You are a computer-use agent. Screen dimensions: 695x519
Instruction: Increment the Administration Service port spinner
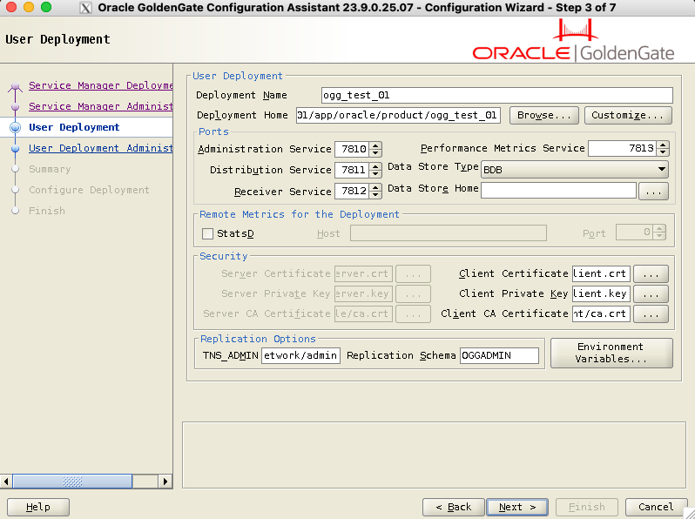point(375,145)
